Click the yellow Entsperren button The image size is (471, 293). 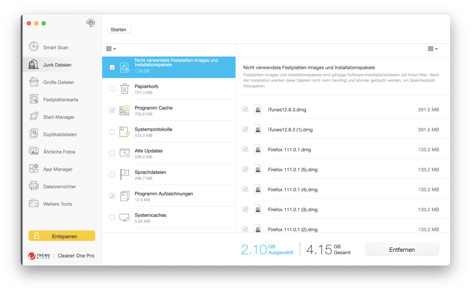[62, 236]
